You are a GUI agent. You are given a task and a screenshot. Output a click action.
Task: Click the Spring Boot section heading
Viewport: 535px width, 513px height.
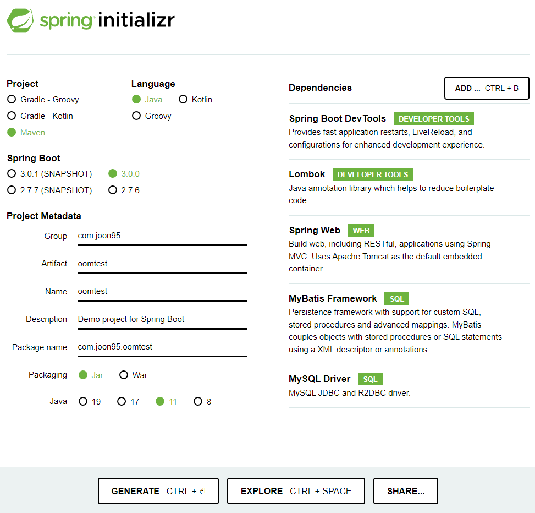coord(34,158)
